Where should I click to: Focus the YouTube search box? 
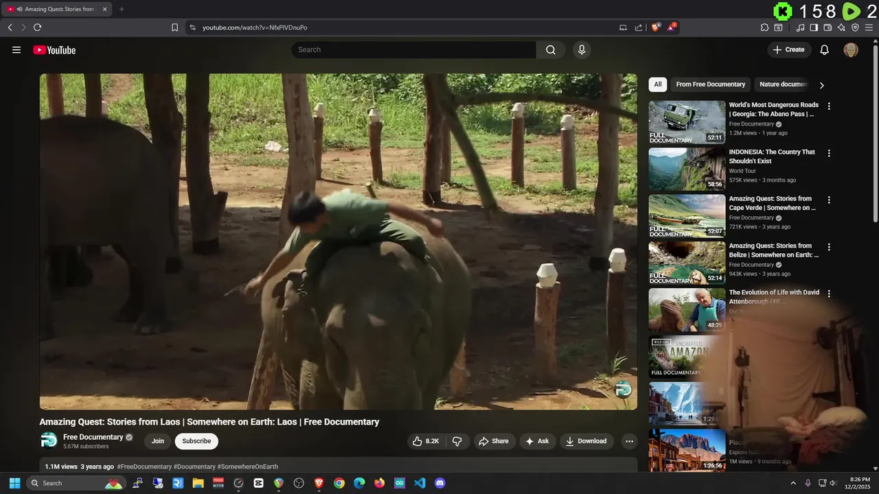pos(413,50)
